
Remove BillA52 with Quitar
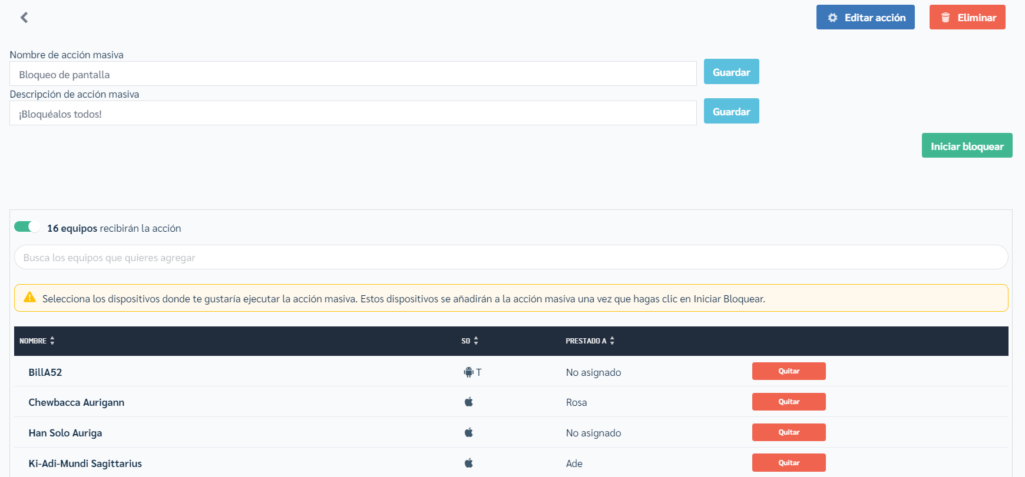789,371
